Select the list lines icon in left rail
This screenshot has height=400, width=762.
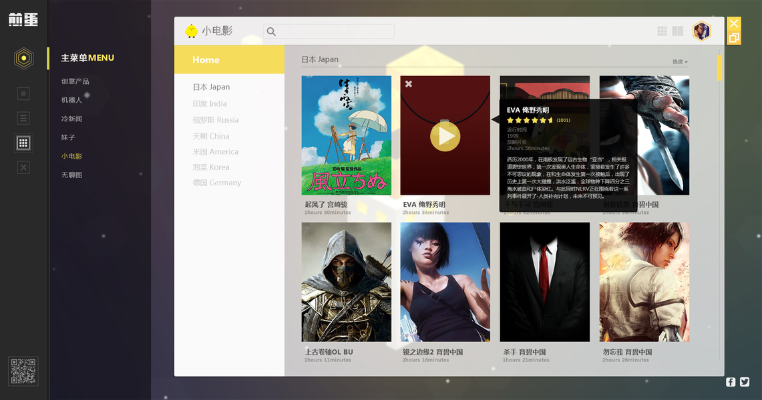(23, 118)
